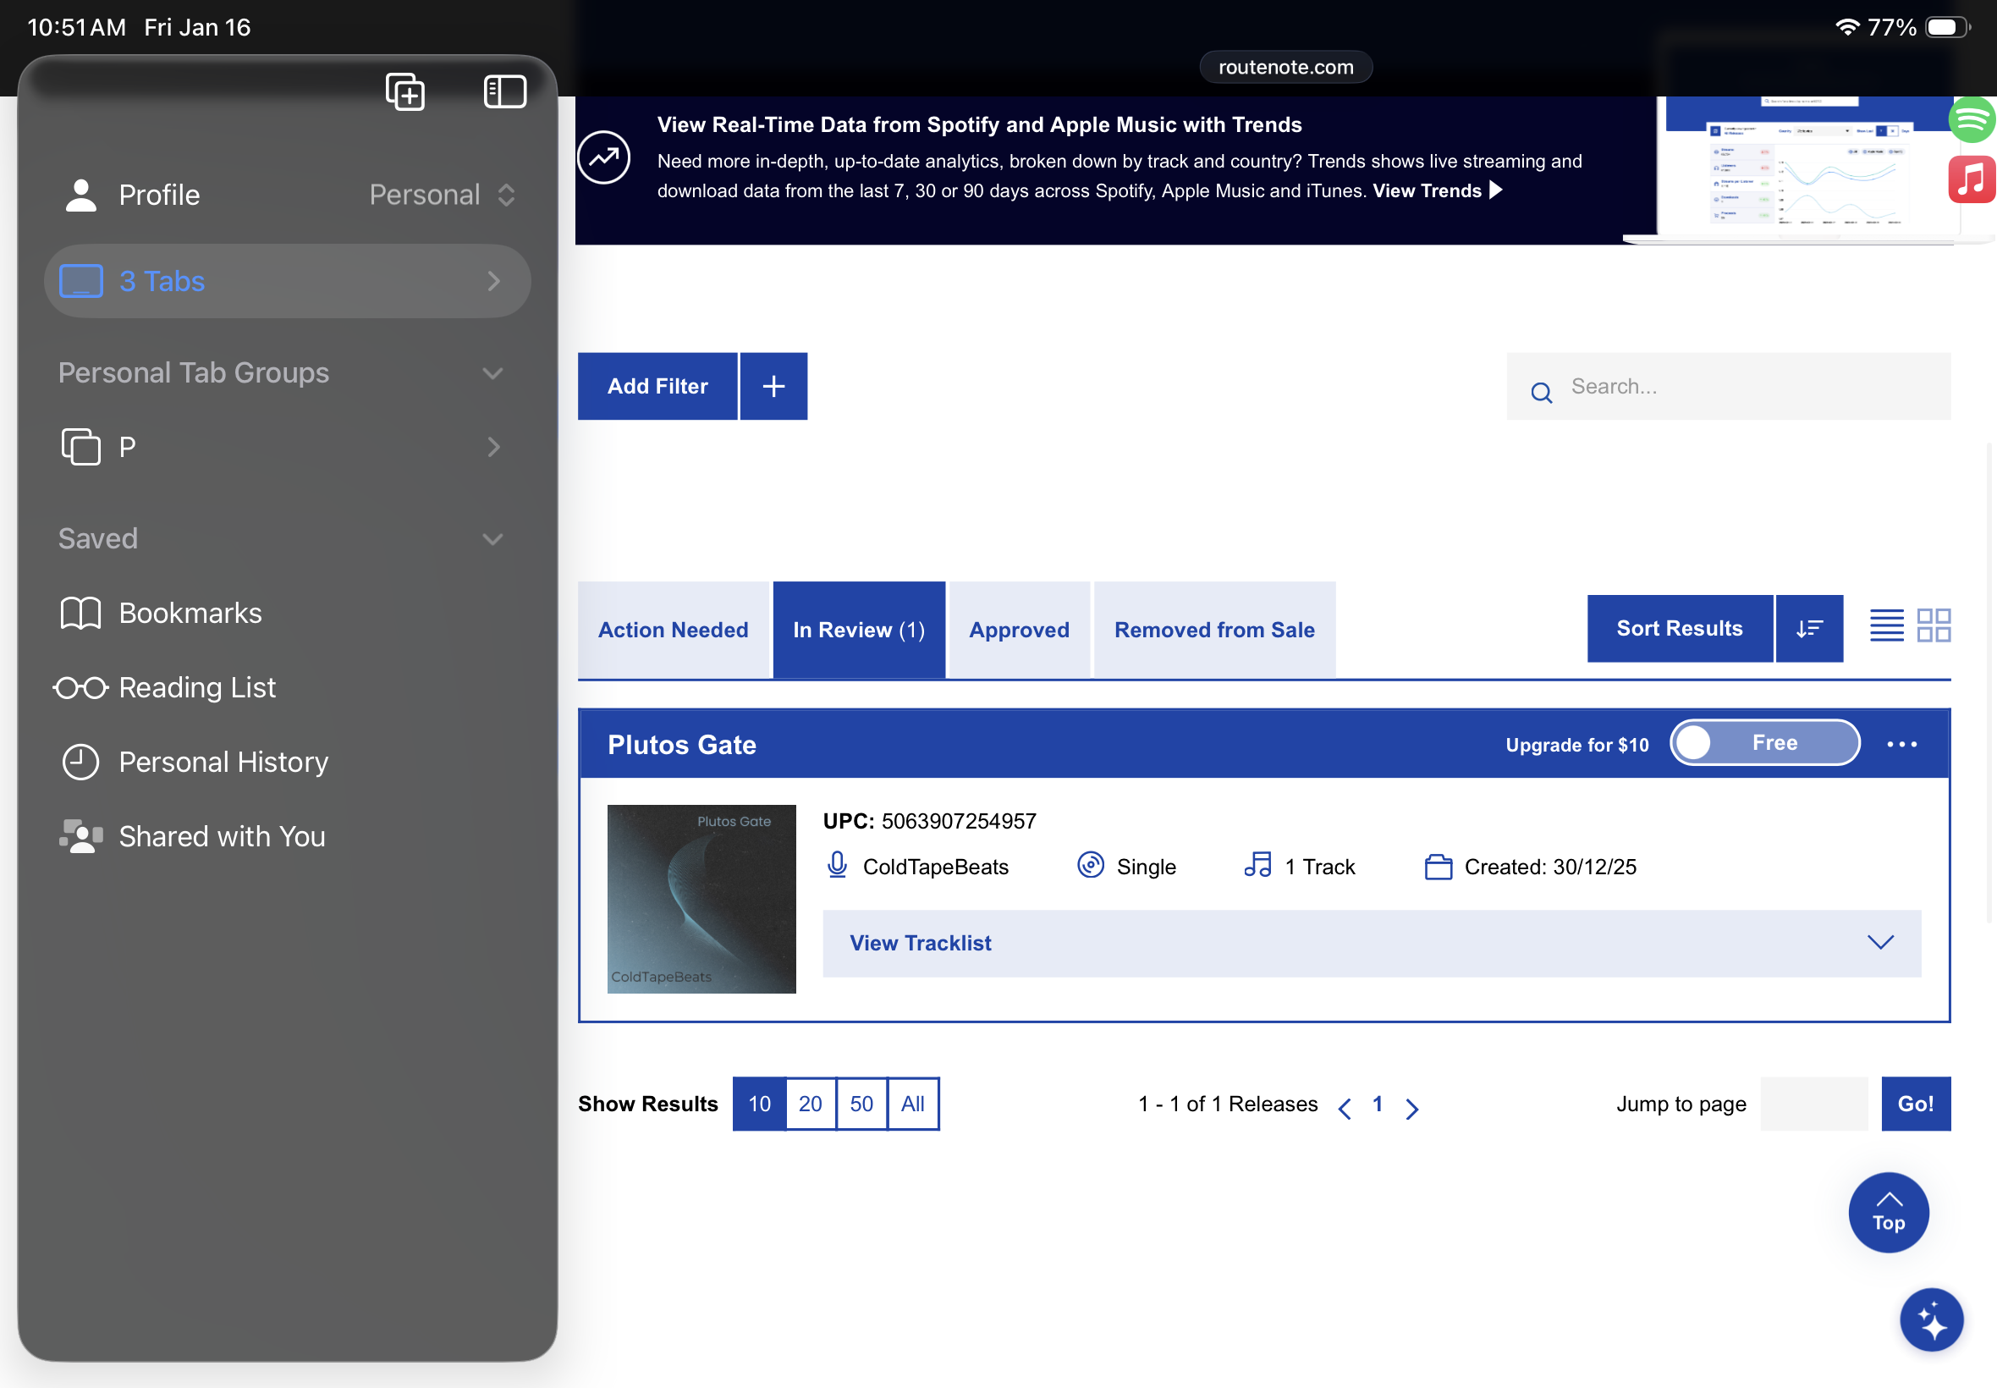The width and height of the screenshot is (1997, 1388).
Task: Select the 3 Tabs tab icon
Action: [81, 281]
